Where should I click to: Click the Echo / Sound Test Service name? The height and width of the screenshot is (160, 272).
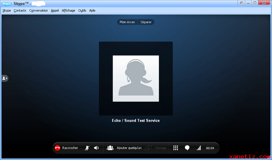click(x=136, y=121)
